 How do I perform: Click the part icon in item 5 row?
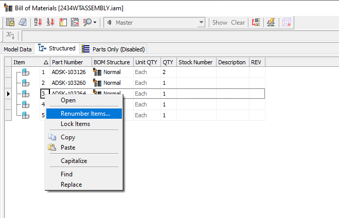[26, 115]
